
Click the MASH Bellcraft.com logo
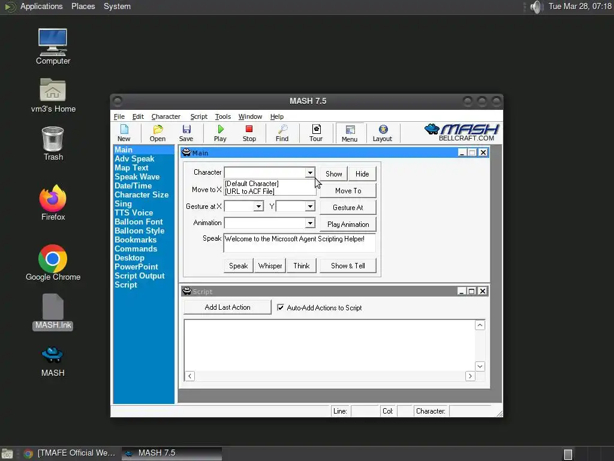coord(462,133)
